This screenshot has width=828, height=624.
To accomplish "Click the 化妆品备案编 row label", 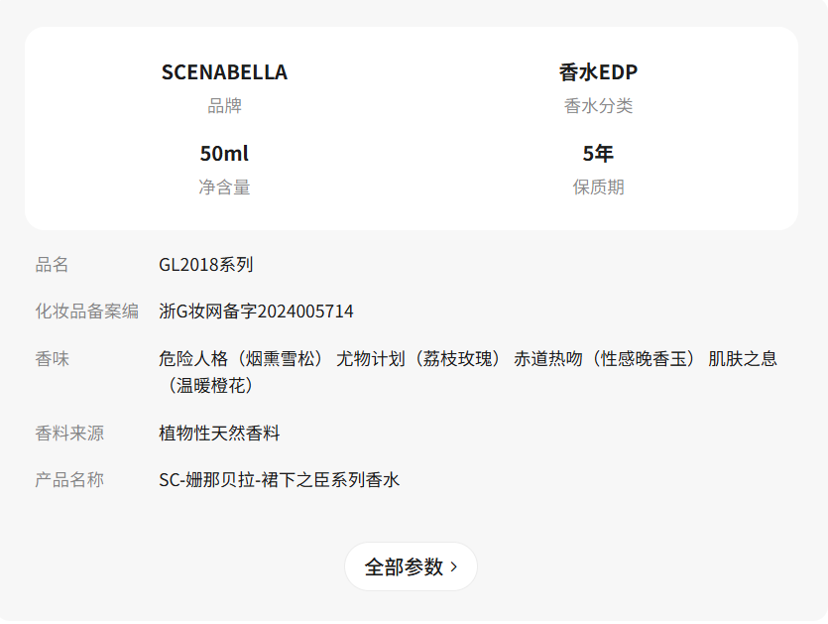I will 87,312.
